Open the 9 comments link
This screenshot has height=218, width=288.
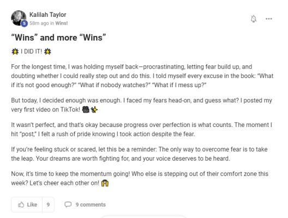point(91,204)
